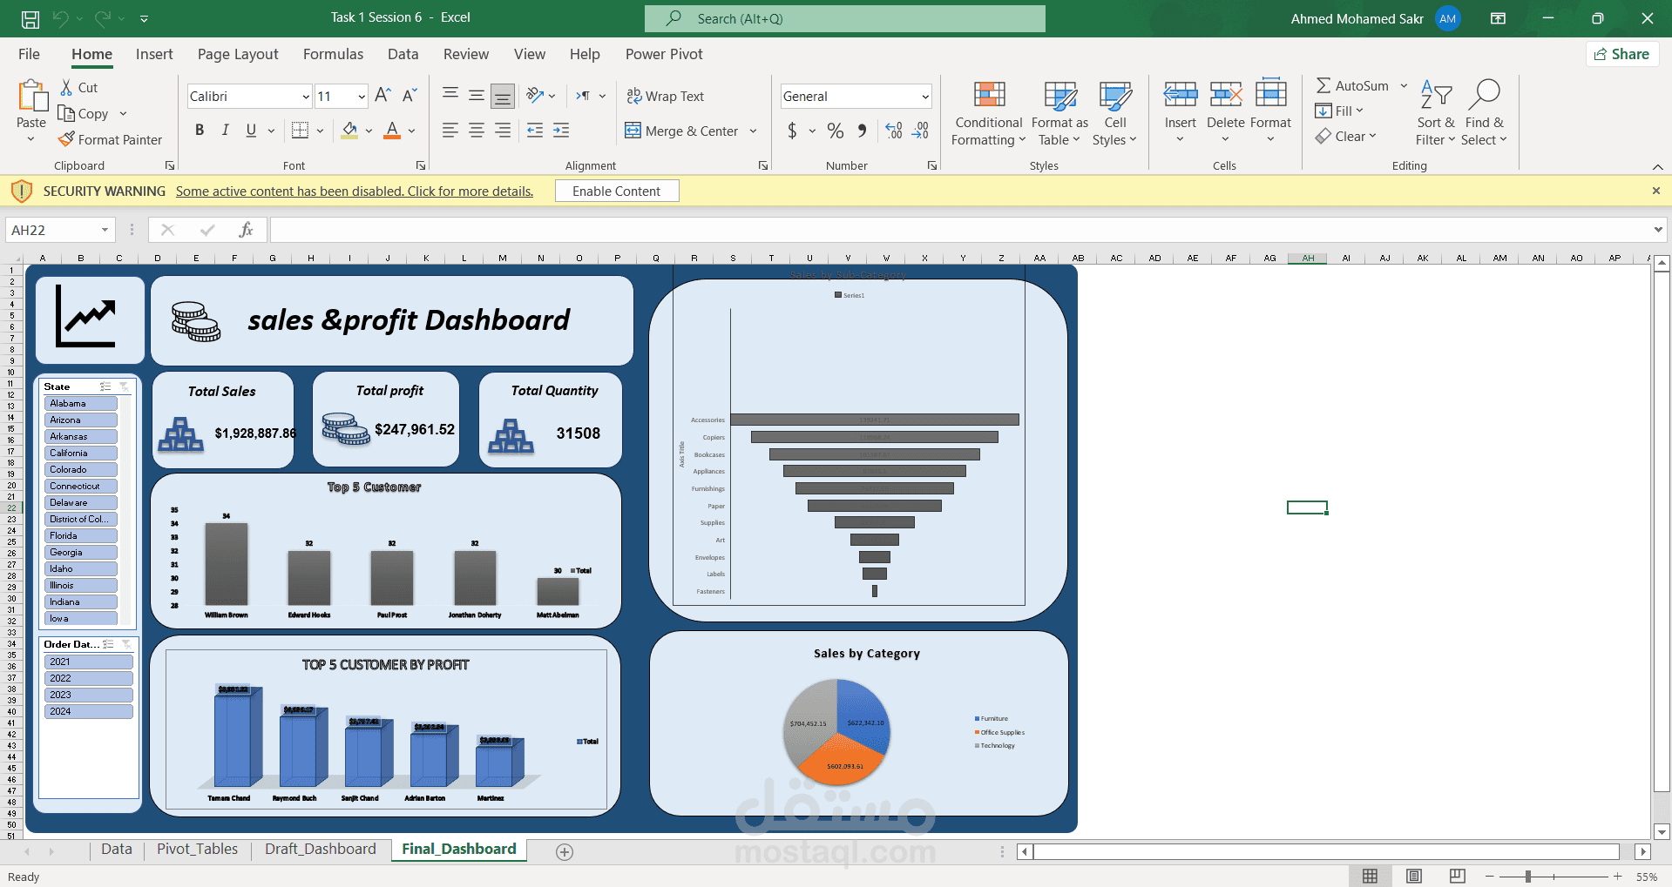This screenshot has height=887, width=1672.
Task: Click the Top Align icon
Action: click(x=450, y=95)
